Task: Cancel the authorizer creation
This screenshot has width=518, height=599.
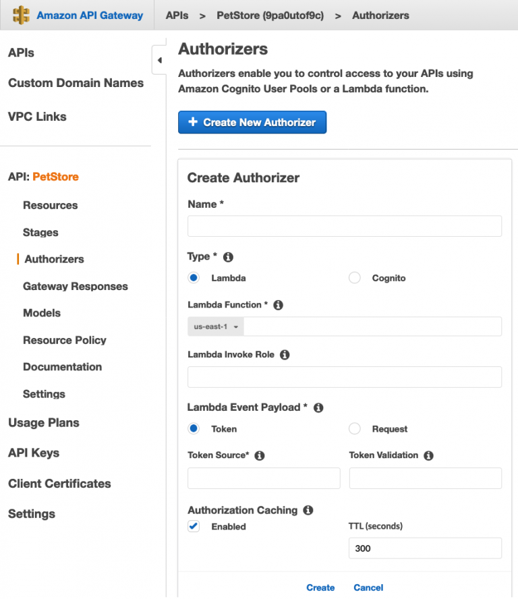Action: [368, 588]
